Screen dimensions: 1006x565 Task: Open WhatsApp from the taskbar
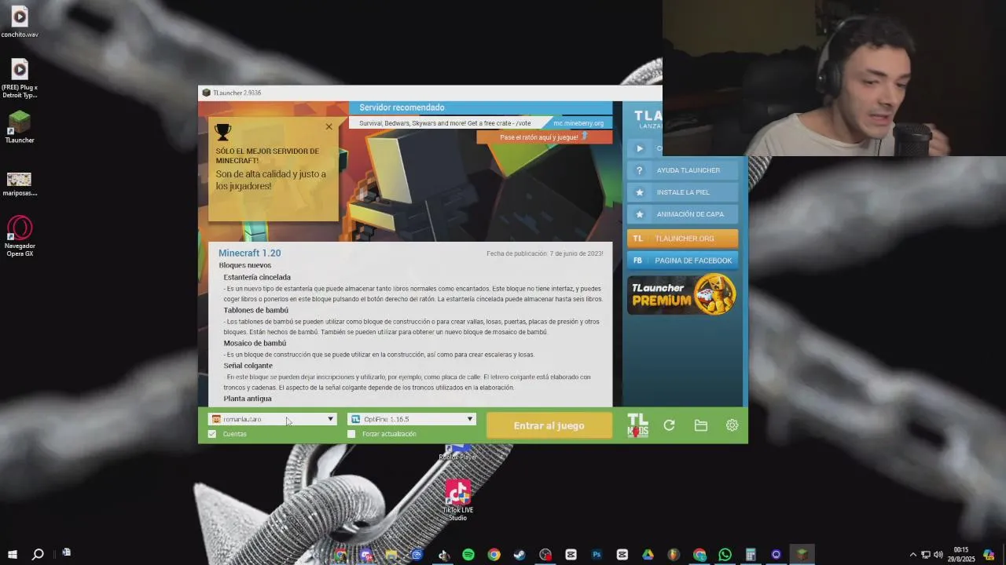tap(725, 555)
